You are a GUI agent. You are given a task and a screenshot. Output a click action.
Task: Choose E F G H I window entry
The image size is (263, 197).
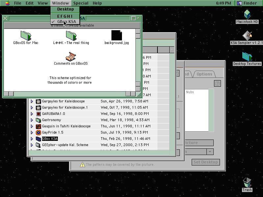click(65, 16)
